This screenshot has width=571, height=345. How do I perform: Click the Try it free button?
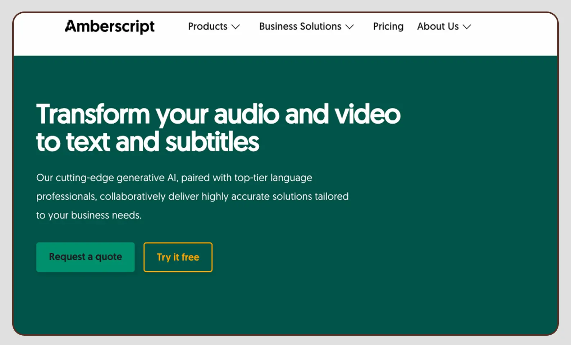[178, 257]
